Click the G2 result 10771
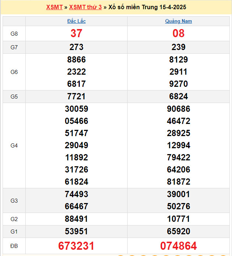This screenshot has height=256, width=232. (178, 219)
